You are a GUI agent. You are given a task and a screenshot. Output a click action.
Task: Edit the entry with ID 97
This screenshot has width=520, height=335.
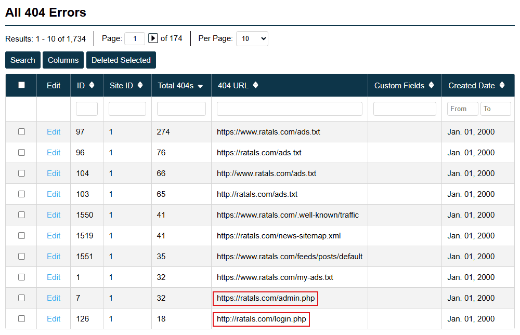point(54,132)
